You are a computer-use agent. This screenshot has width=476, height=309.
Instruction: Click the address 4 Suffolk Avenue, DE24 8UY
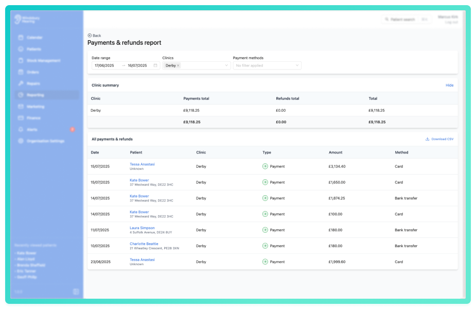click(151, 232)
